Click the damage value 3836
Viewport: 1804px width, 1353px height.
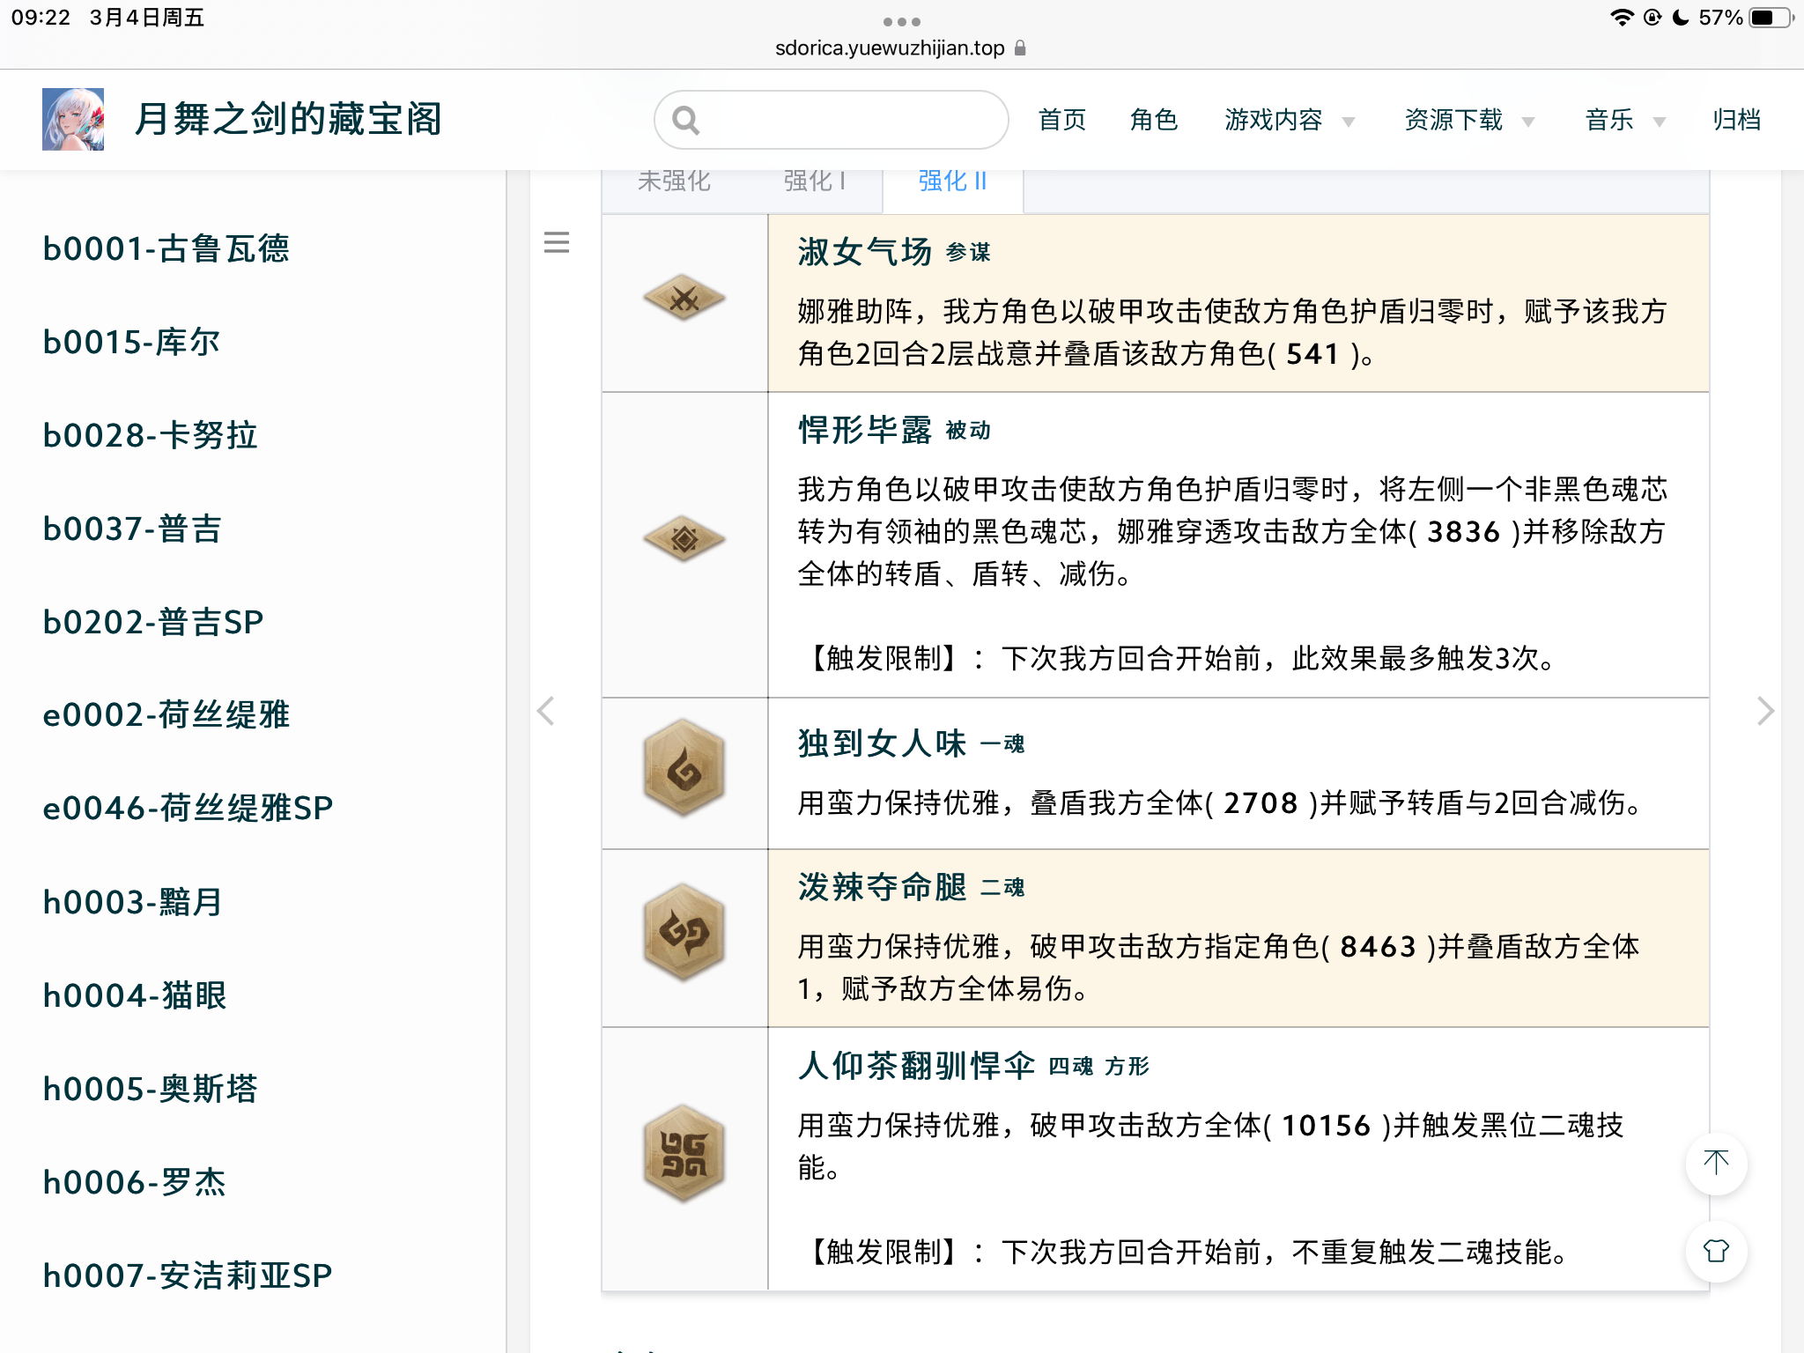[1463, 531]
